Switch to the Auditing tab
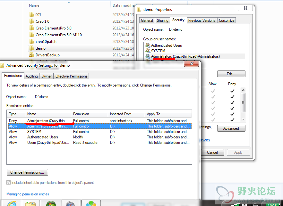Viewport: 283px width, 206px height. pos(31,76)
